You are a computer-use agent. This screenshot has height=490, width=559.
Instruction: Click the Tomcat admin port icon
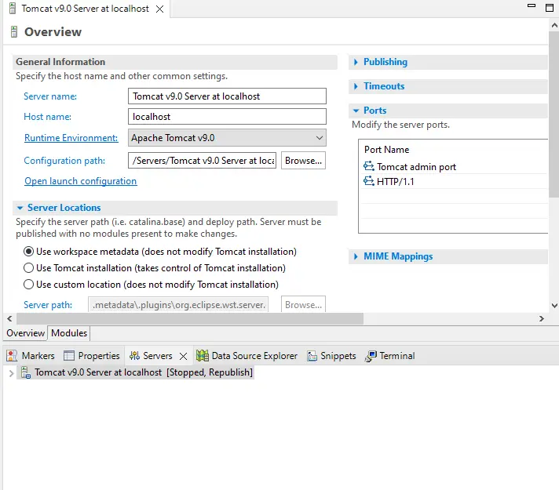pyautogui.click(x=369, y=166)
